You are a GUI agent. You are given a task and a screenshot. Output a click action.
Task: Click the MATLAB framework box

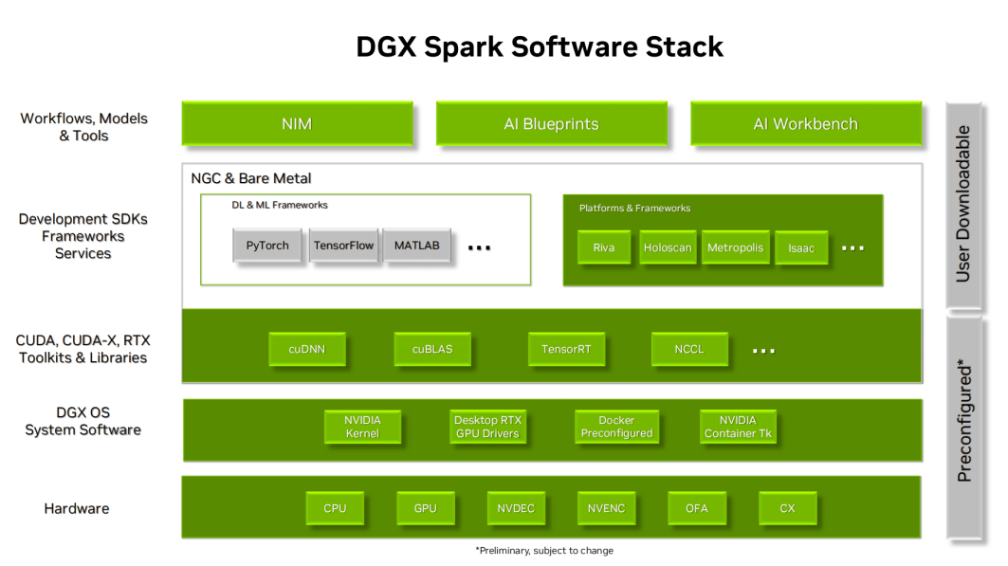417,246
